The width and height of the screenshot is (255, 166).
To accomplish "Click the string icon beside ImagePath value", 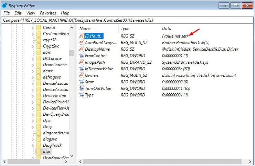I will click(81, 62).
